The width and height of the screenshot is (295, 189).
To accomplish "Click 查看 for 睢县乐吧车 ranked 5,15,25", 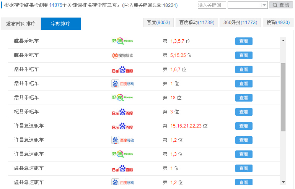I will pyautogui.click(x=244, y=55).
